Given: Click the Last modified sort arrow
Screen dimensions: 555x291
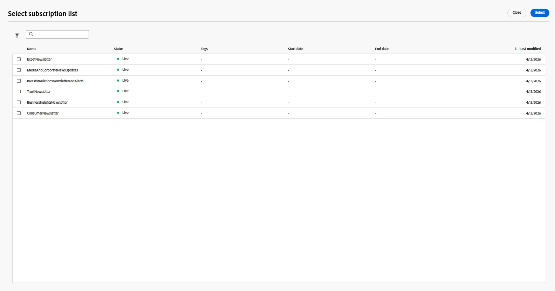Looking at the screenshot, I should click(516, 49).
